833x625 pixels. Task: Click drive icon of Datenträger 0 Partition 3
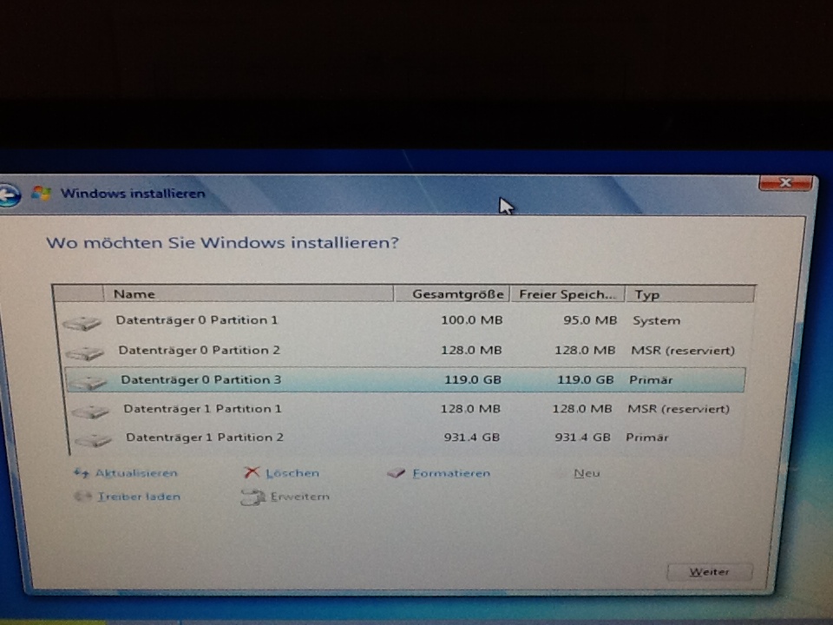(88, 382)
